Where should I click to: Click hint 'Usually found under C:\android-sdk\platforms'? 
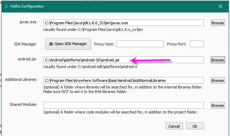(90, 67)
